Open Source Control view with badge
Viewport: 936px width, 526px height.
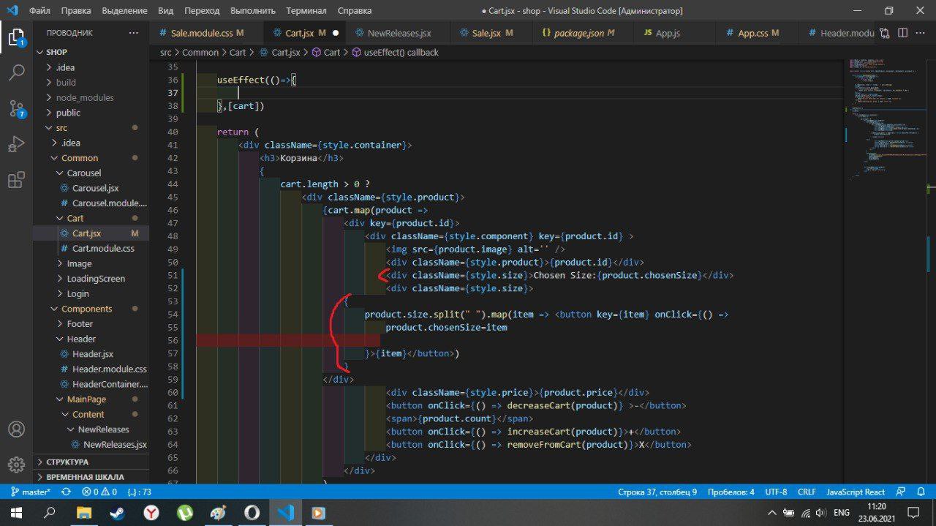coord(16,109)
